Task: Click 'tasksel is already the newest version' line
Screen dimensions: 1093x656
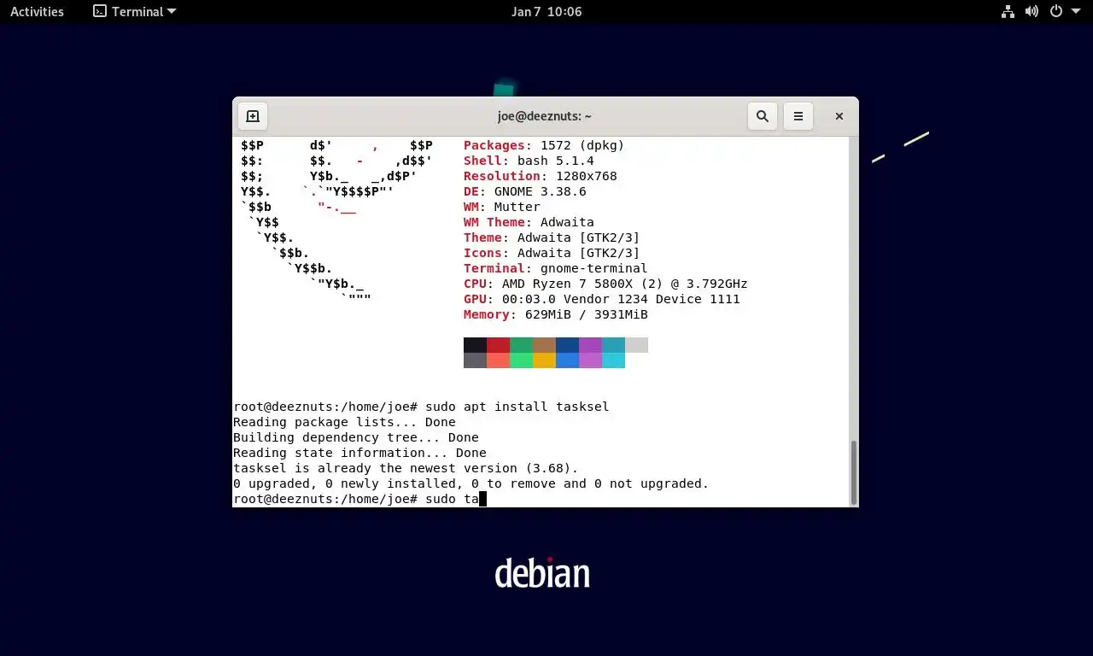Action: pos(406,468)
